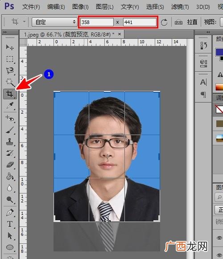This screenshot has width=223, height=259.
Task: Open the 滤镜(T) menu
Action: click(180, 7)
